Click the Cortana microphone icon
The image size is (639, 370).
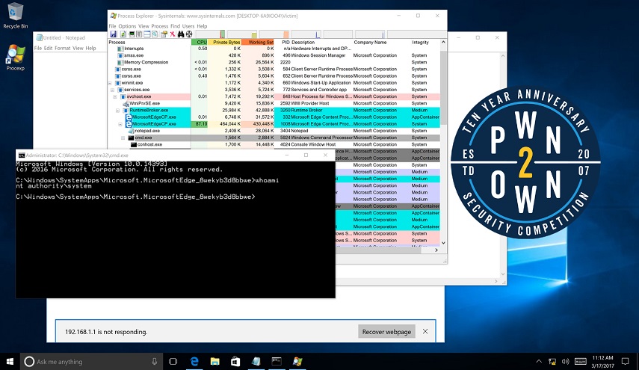tap(155, 361)
